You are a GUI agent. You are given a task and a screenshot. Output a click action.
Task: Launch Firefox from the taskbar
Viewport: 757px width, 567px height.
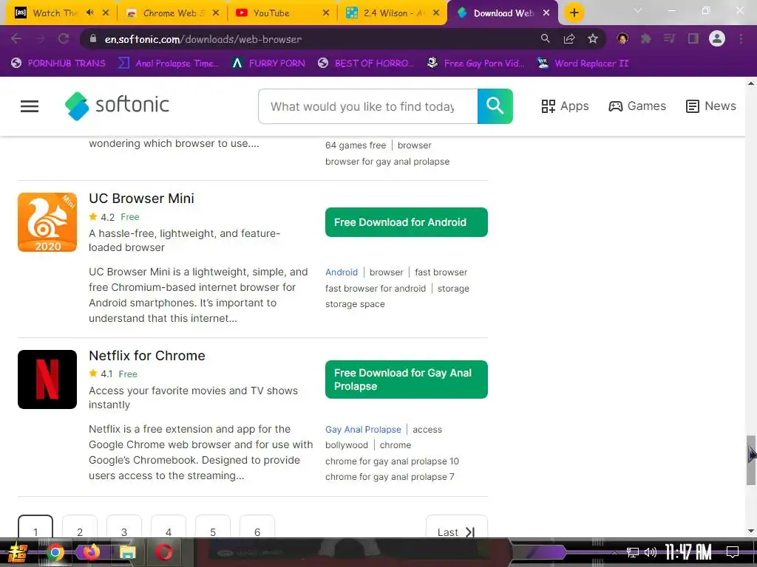click(91, 552)
